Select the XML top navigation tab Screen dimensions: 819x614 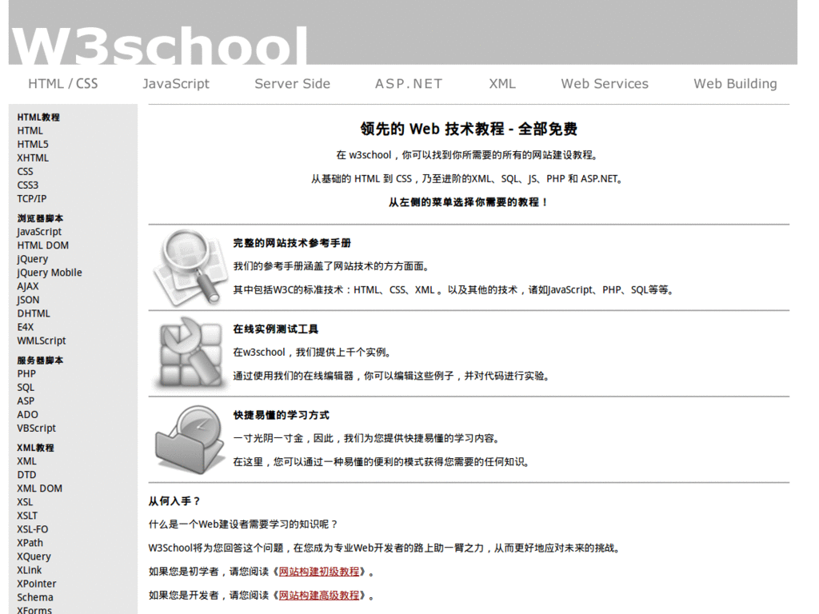point(502,83)
